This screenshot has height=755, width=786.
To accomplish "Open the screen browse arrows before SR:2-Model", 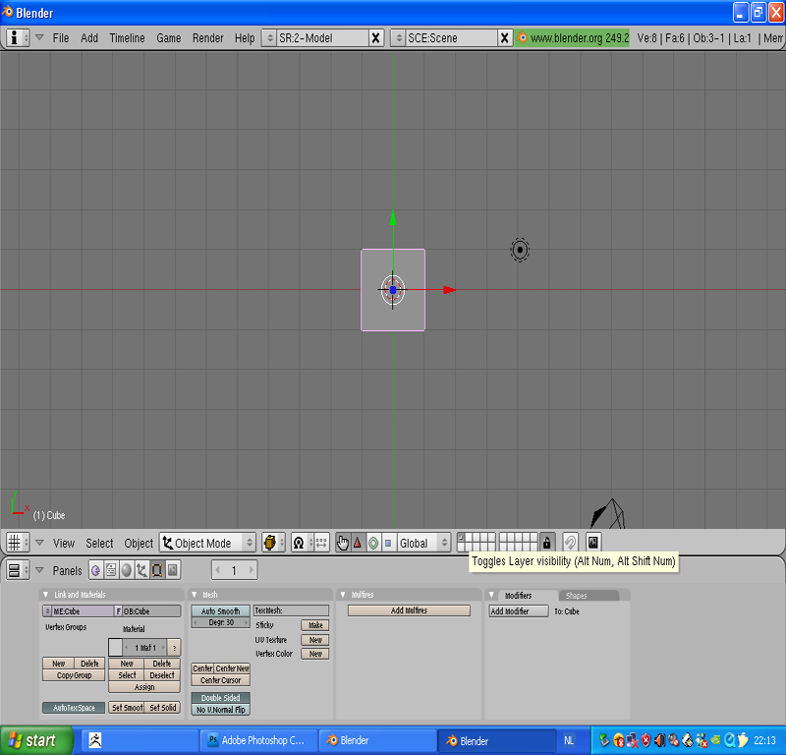I will [x=269, y=38].
